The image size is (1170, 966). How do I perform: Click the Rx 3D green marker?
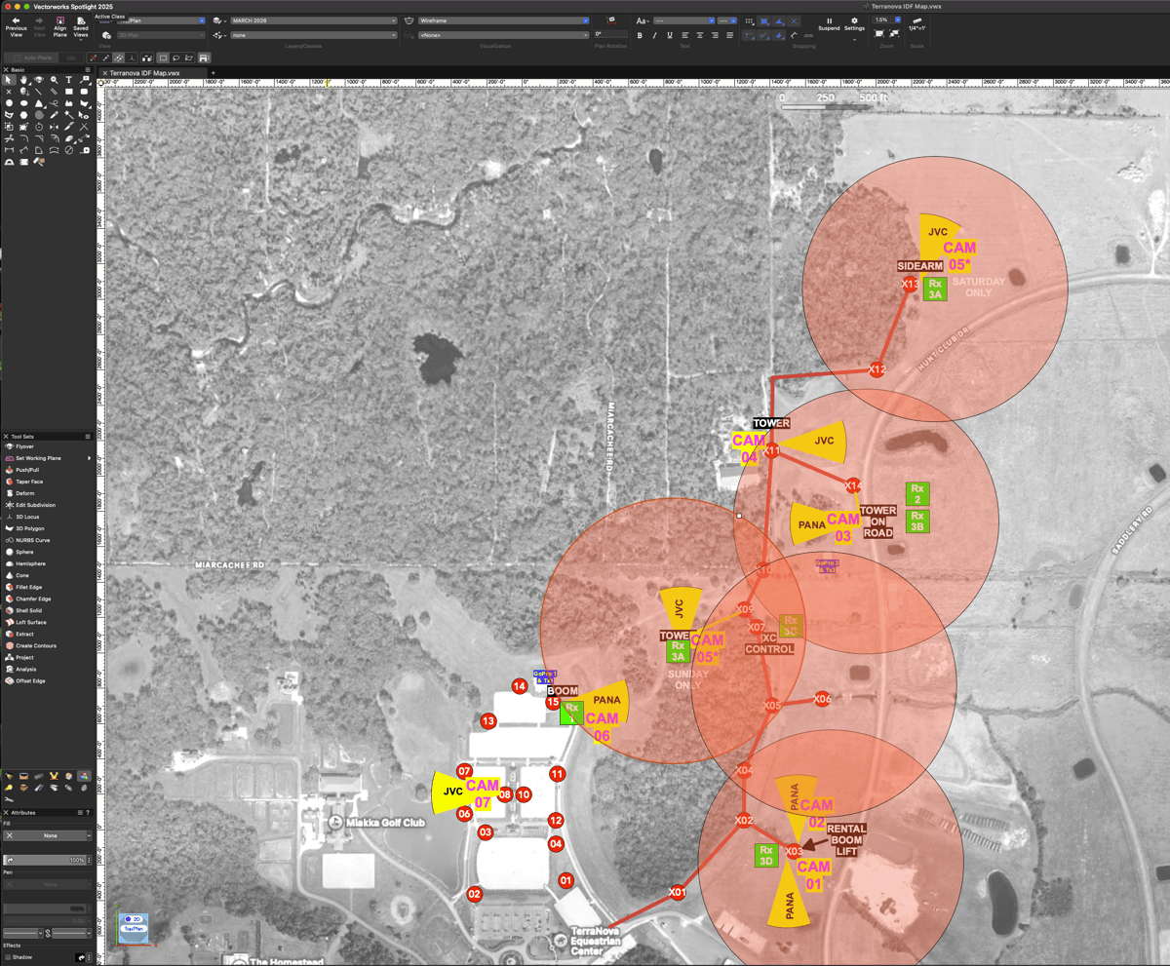click(766, 856)
